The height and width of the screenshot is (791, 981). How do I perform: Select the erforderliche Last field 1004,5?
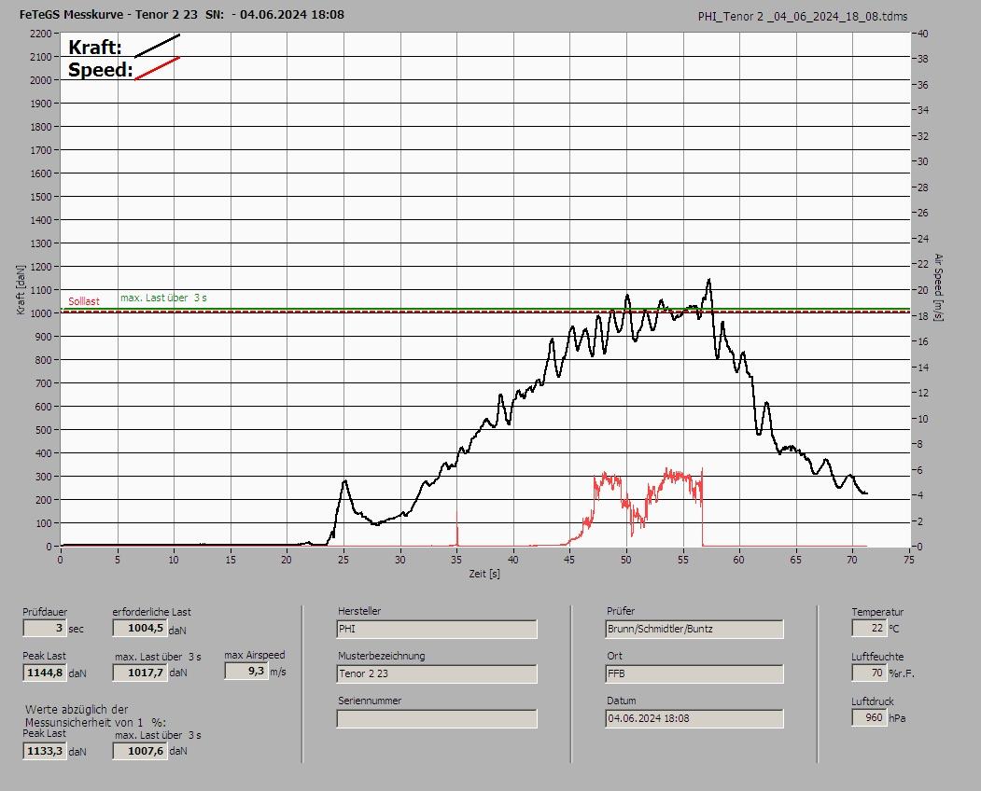[140, 628]
